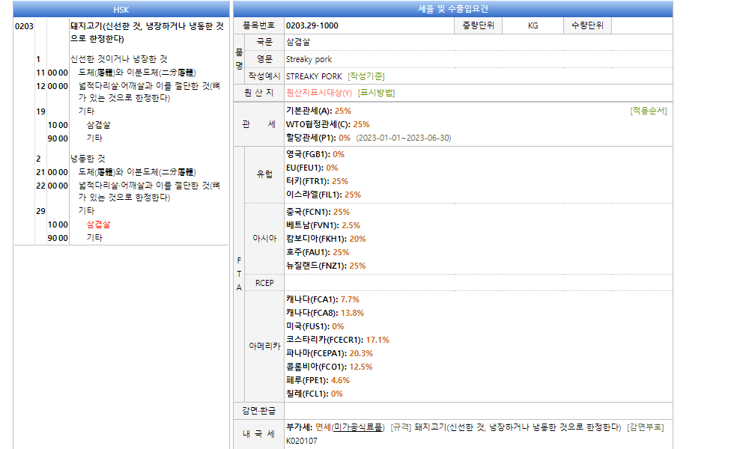This screenshot has height=449, width=743.
Task: Click 이스라엘(FIL1): 25% entry
Action: (323, 195)
